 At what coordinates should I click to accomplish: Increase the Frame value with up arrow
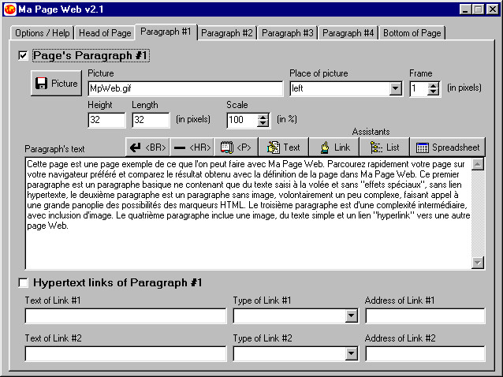tap(434, 86)
